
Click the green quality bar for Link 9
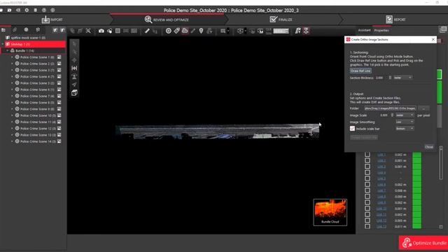click(x=416, y=202)
